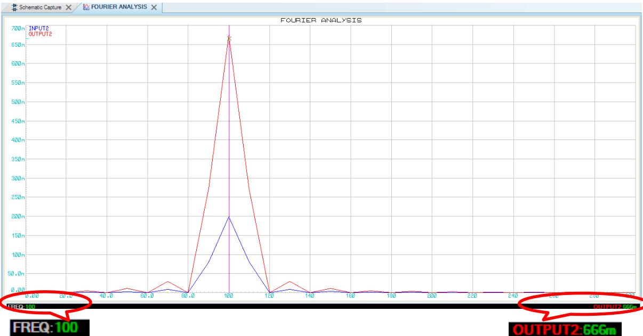Select the FOURIER ANALYSIS tab
Viewport: 643px width, 336px height.
pyautogui.click(x=116, y=6)
